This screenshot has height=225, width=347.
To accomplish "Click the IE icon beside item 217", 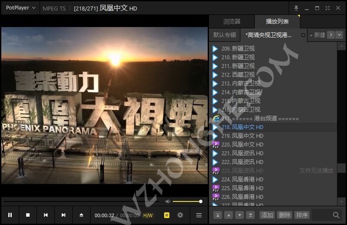I will 216,118.
